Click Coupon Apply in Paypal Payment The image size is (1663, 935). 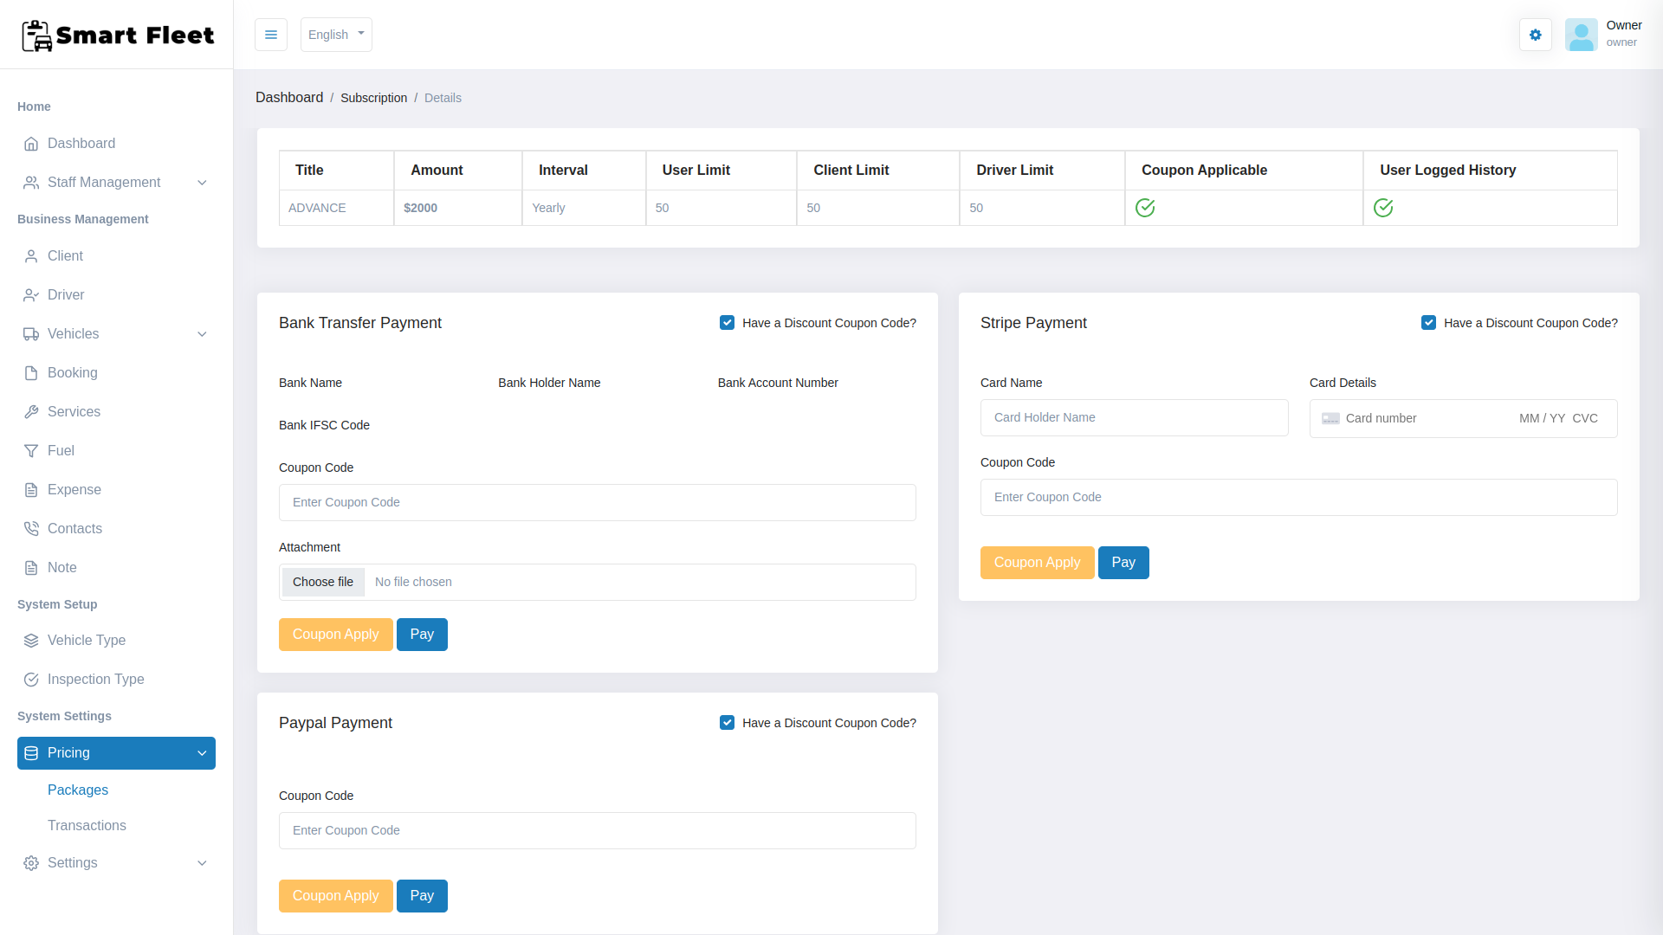335,895
